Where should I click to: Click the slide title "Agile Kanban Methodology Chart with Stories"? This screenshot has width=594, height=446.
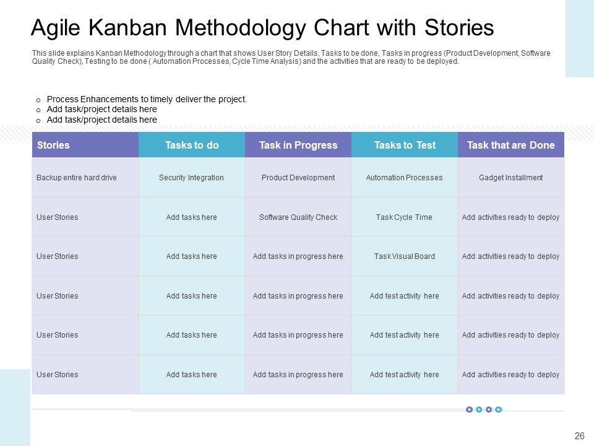262,28
